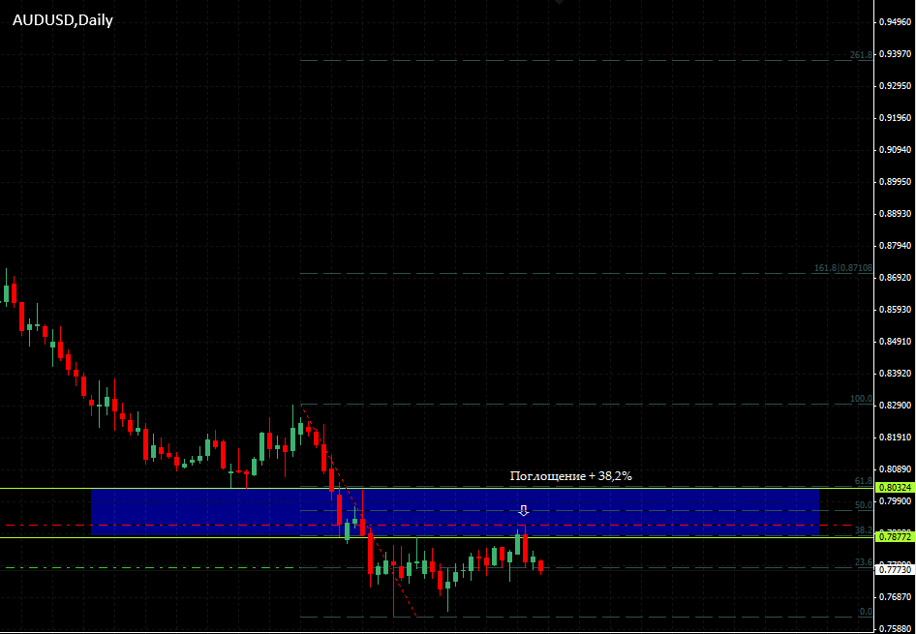Click the 261.8 Fibonacci level label
Screen dimensions: 916x634
[861, 55]
